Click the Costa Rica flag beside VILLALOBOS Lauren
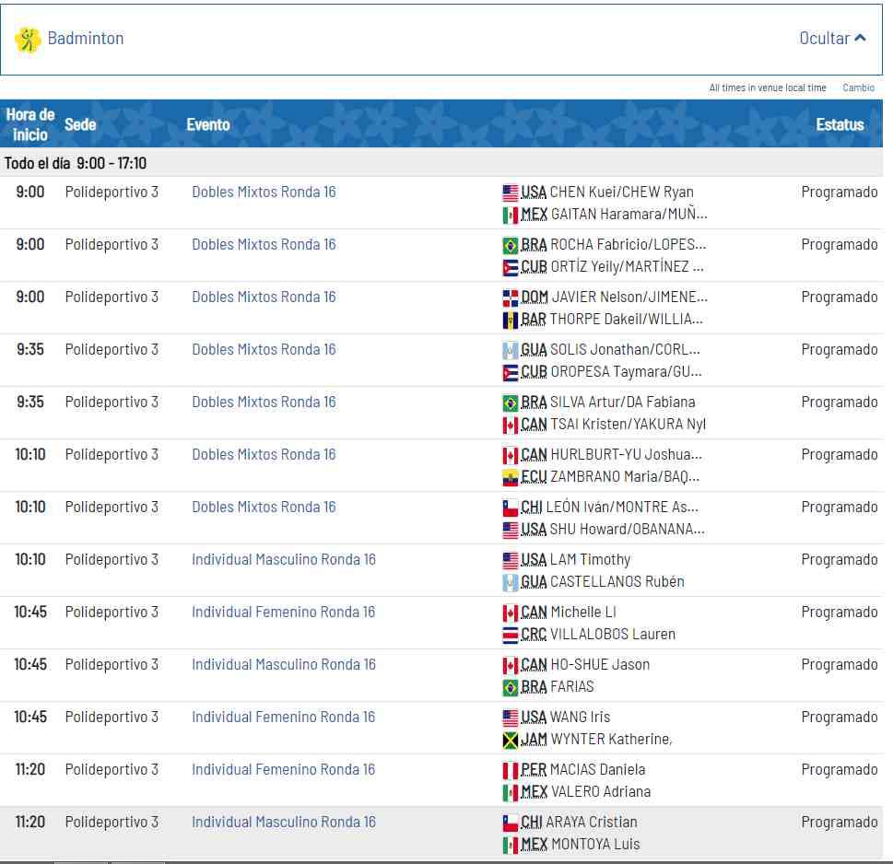This screenshot has height=864, width=893. [x=511, y=635]
